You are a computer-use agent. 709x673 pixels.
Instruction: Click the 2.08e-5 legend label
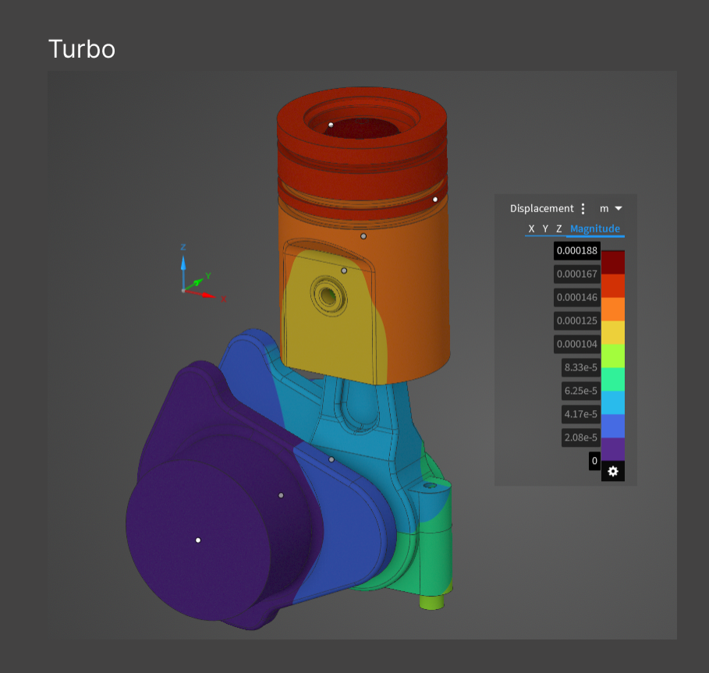tap(581, 437)
